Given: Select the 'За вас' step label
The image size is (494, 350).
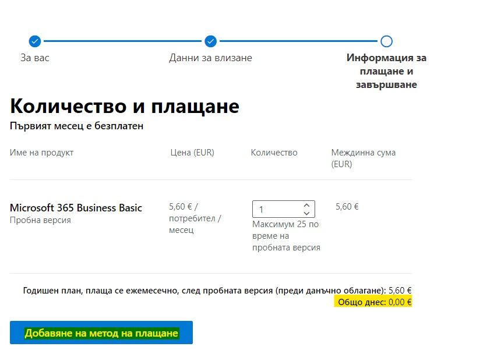Looking at the screenshot, I should (35, 58).
